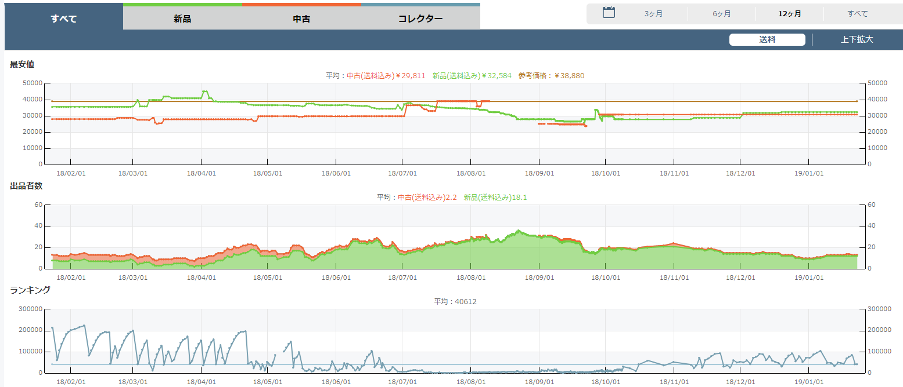Viewport: 903px width, 387px height.
Task: Click the 最安値 chart heading
Action: pyautogui.click(x=22, y=64)
